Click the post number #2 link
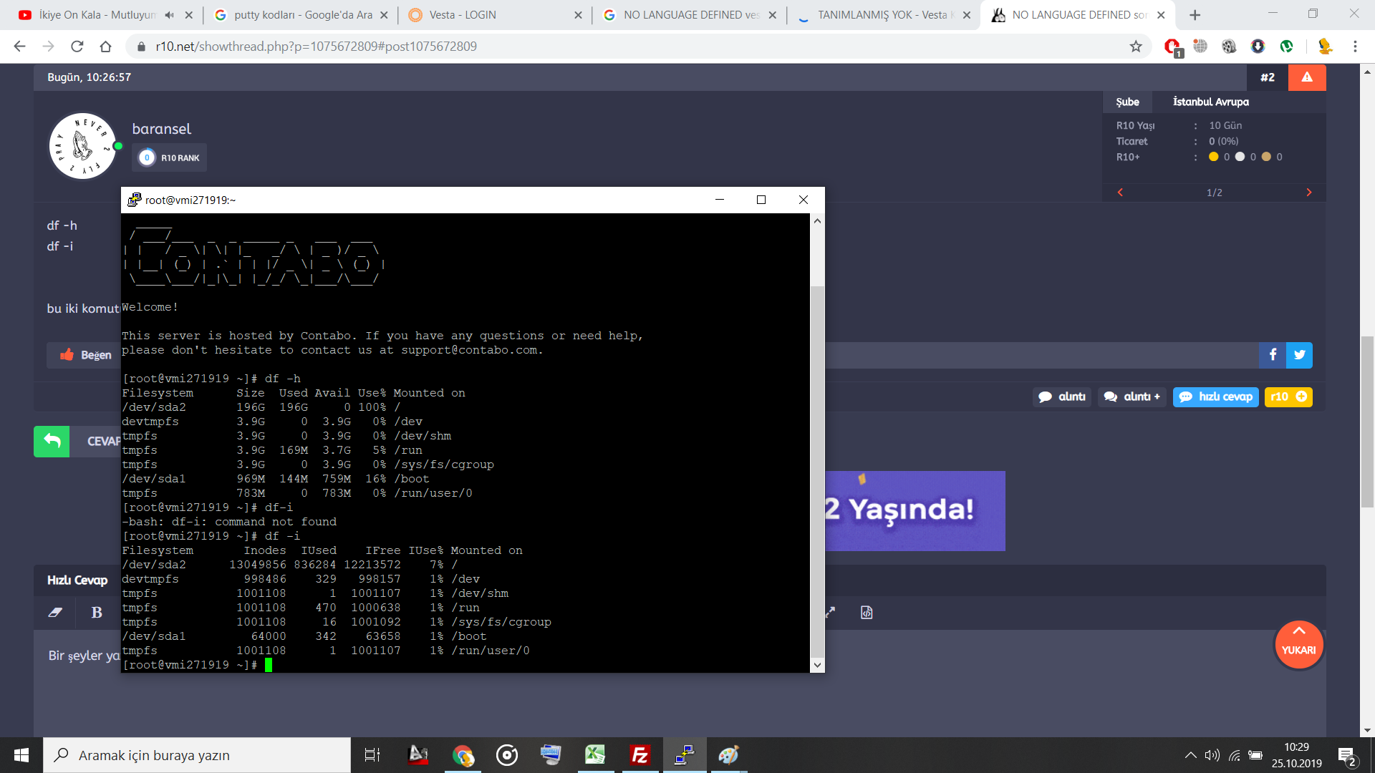This screenshot has width=1375, height=773. 1268,77
